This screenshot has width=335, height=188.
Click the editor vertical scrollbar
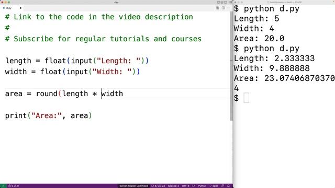pos(231,66)
